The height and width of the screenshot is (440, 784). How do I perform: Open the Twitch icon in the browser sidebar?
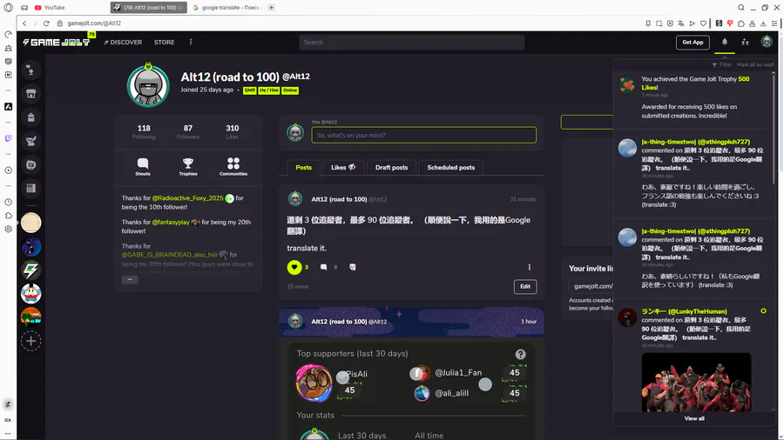(x=8, y=138)
